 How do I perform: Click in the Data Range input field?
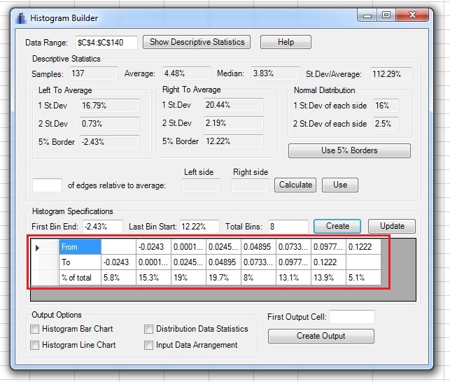(106, 43)
